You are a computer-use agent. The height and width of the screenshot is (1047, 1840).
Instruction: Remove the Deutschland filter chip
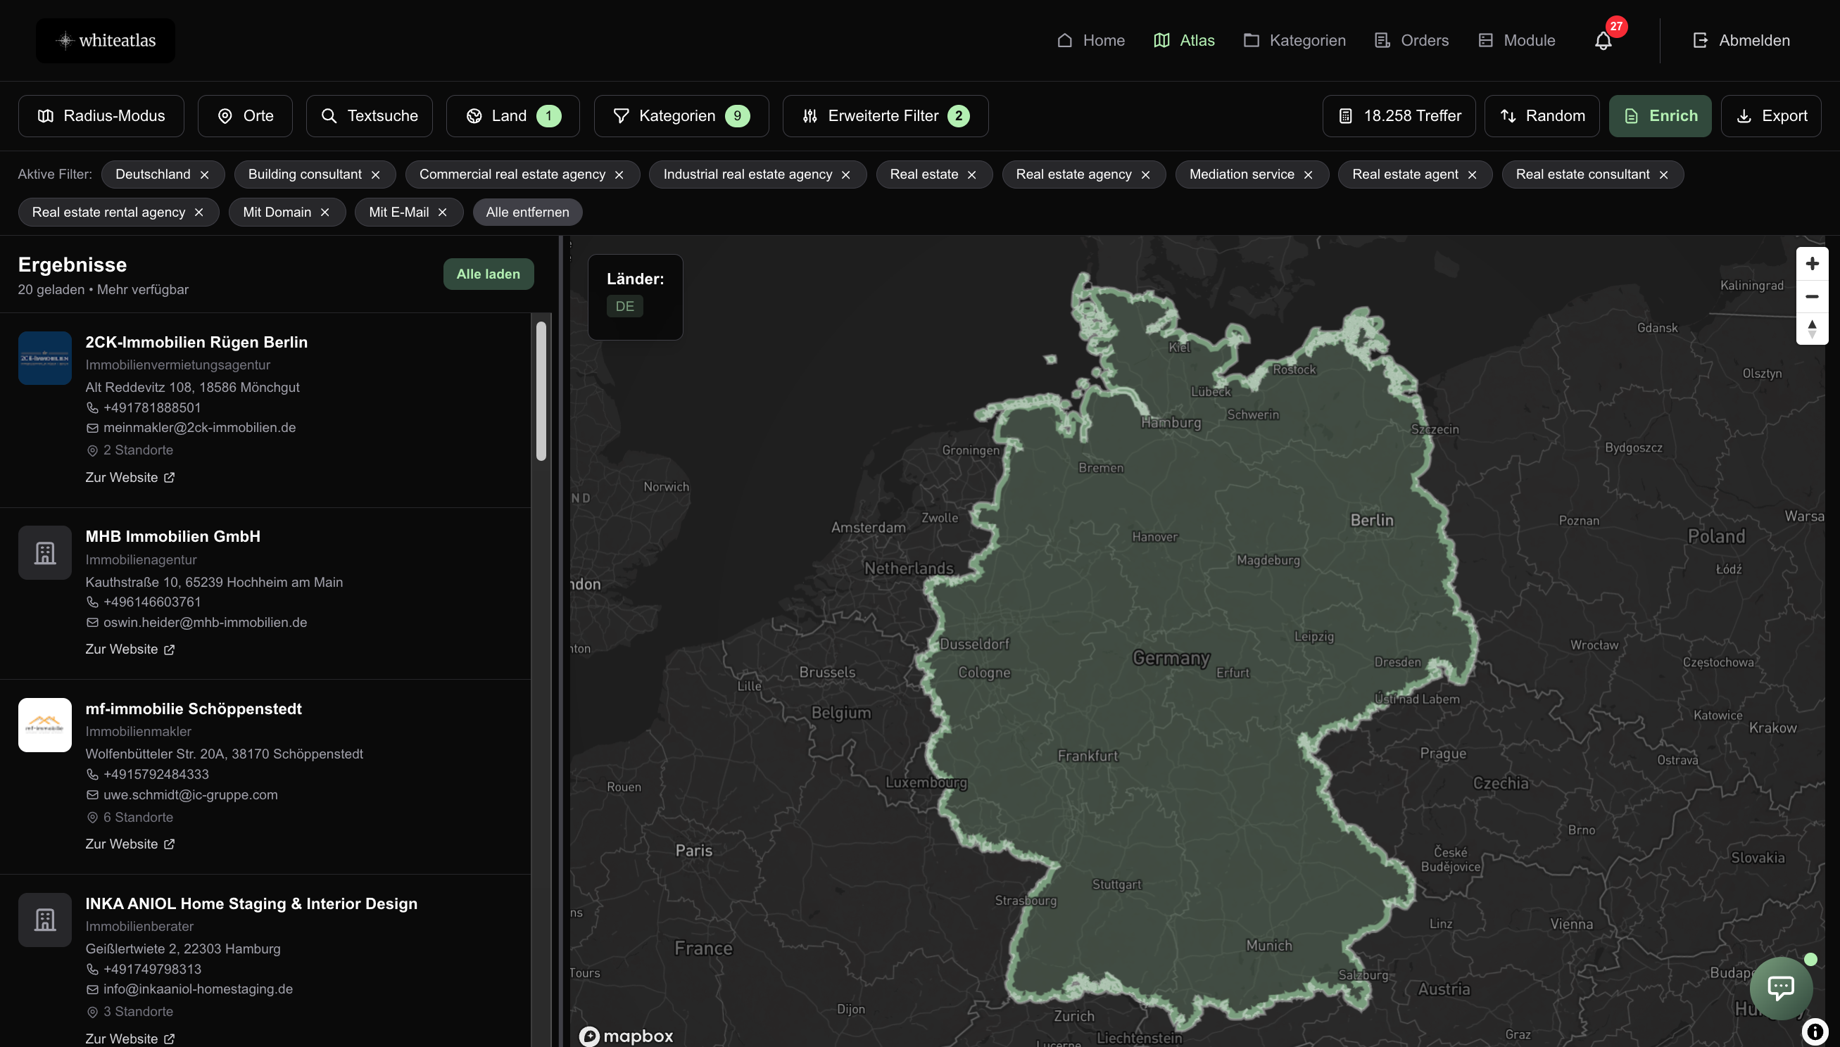[x=204, y=174]
